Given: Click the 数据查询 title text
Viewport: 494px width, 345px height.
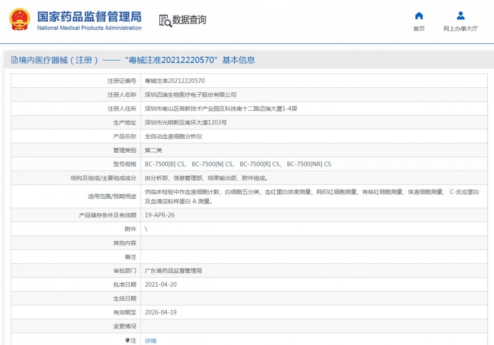Looking at the screenshot, I should 189,20.
